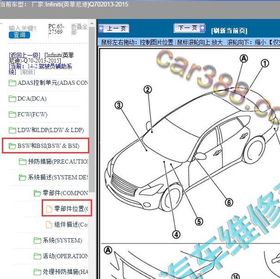The height and width of the screenshot is (279, 280).
Task: Click callout letter A above the car
Action: tap(244, 58)
